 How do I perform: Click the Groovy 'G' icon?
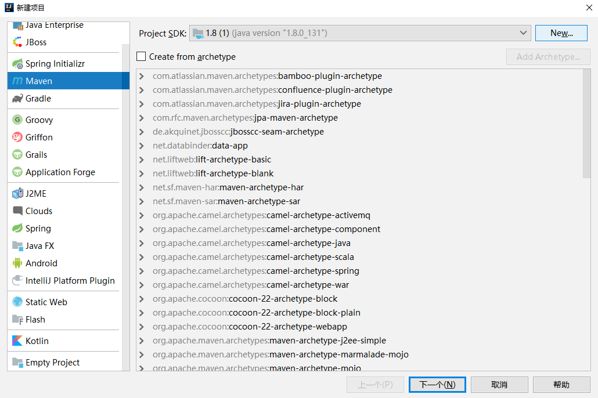point(17,120)
